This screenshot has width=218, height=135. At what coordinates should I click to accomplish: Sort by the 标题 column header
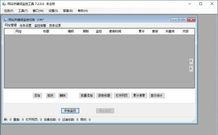pos(54,31)
